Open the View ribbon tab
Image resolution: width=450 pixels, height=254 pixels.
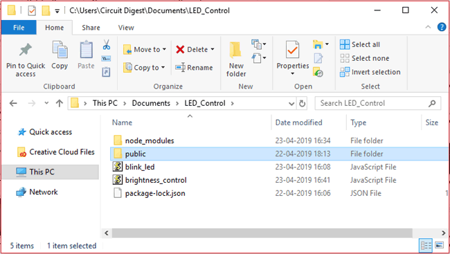[126, 28]
